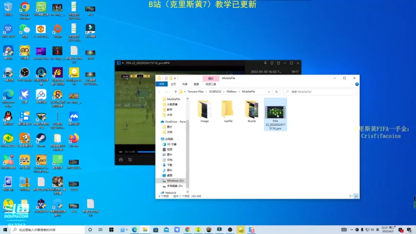The image size is (416, 234).
Task: Go up one folder level in Explorer
Action: (x=175, y=92)
